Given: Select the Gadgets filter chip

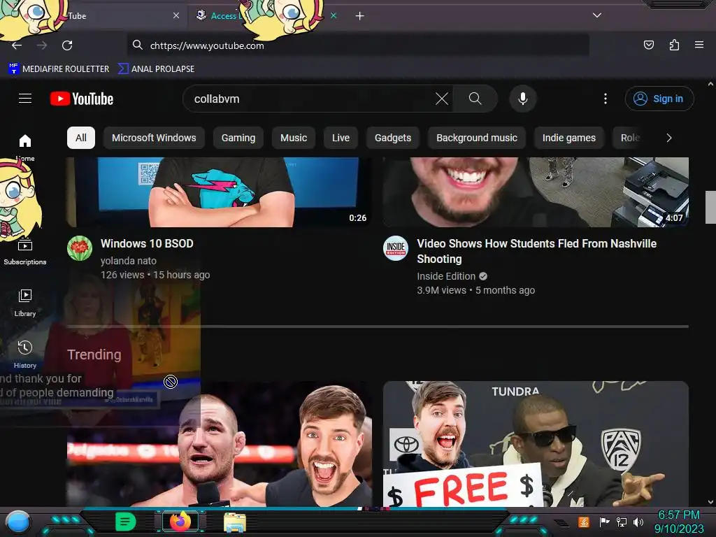Looking at the screenshot, I should [x=393, y=138].
